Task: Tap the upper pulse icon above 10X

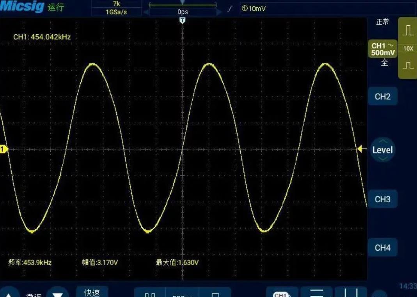Action: click(x=408, y=30)
